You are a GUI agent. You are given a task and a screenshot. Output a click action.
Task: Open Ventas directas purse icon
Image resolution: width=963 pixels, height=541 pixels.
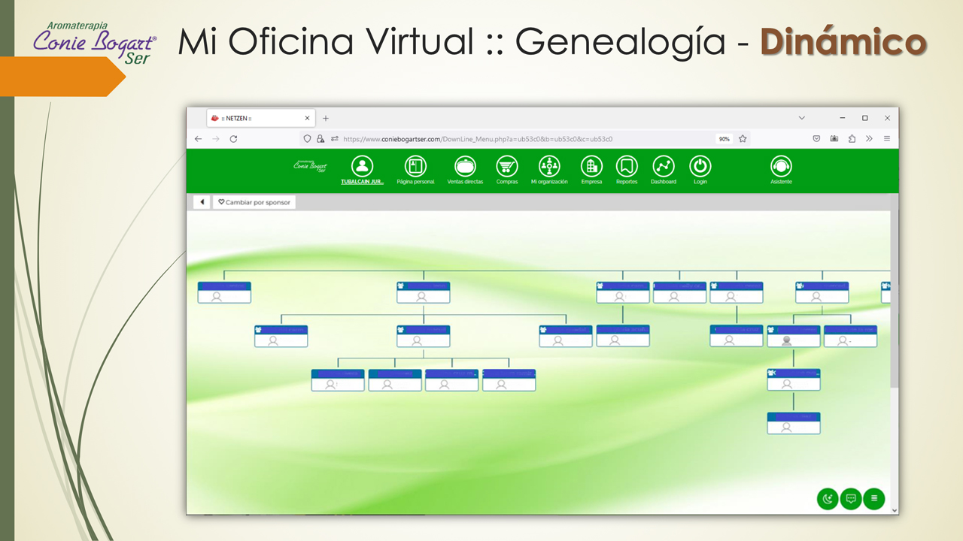tap(465, 166)
